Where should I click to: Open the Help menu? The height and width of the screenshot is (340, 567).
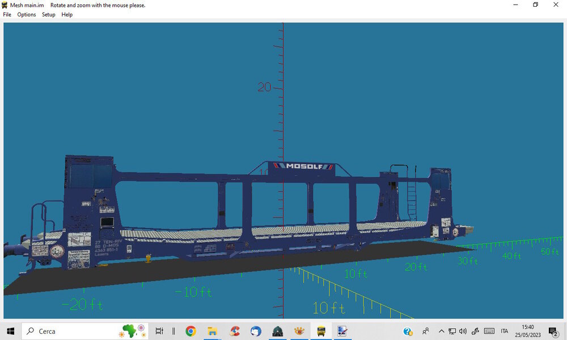[67, 15]
